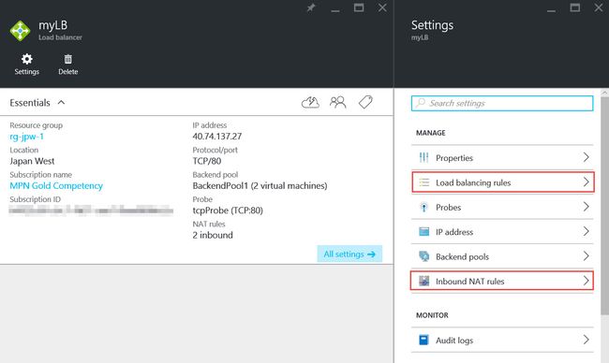Open the quick start cloud icon
The height and width of the screenshot is (363, 609).
(311, 103)
